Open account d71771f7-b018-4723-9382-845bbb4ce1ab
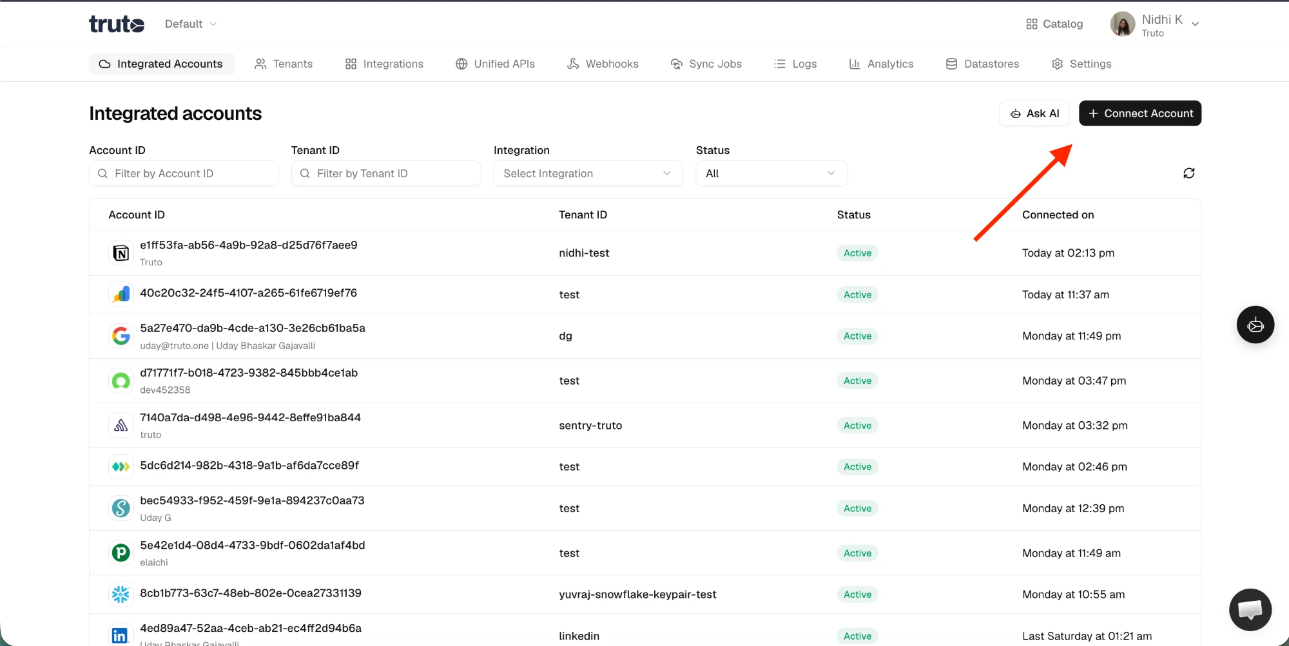Viewport: 1289px width, 646px height. point(249,372)
